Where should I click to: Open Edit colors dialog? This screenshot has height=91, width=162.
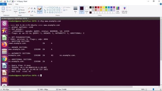coord(118,10)
